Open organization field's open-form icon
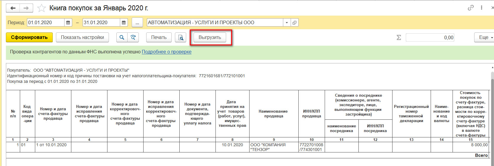The image size is (494, 166). (294, 22)
